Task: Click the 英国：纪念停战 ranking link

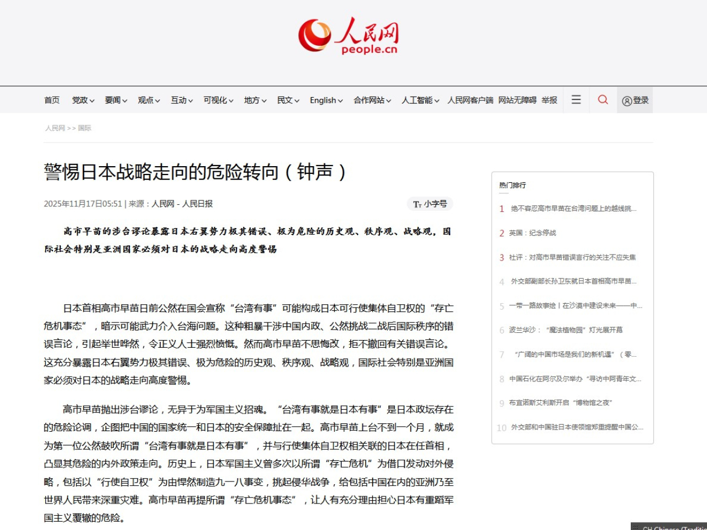Action: [534, 233]
